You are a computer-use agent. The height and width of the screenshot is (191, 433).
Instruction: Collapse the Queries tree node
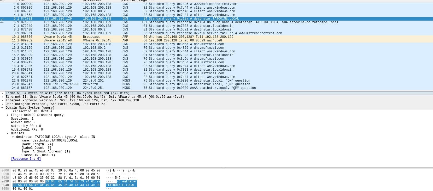(8, 133)
